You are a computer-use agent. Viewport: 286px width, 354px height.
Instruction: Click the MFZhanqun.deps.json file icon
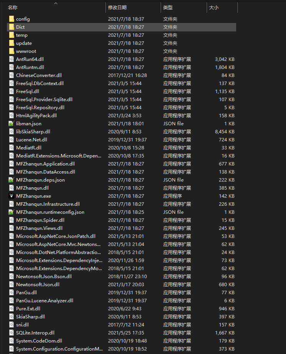(11, 180)
